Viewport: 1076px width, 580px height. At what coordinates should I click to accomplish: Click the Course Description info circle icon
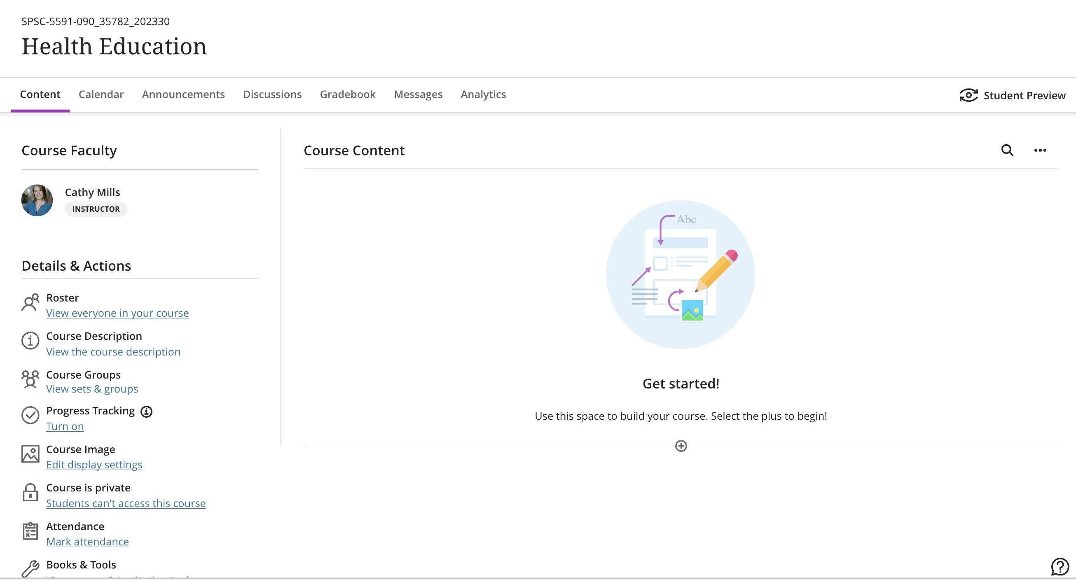click(x=30, y=341)
